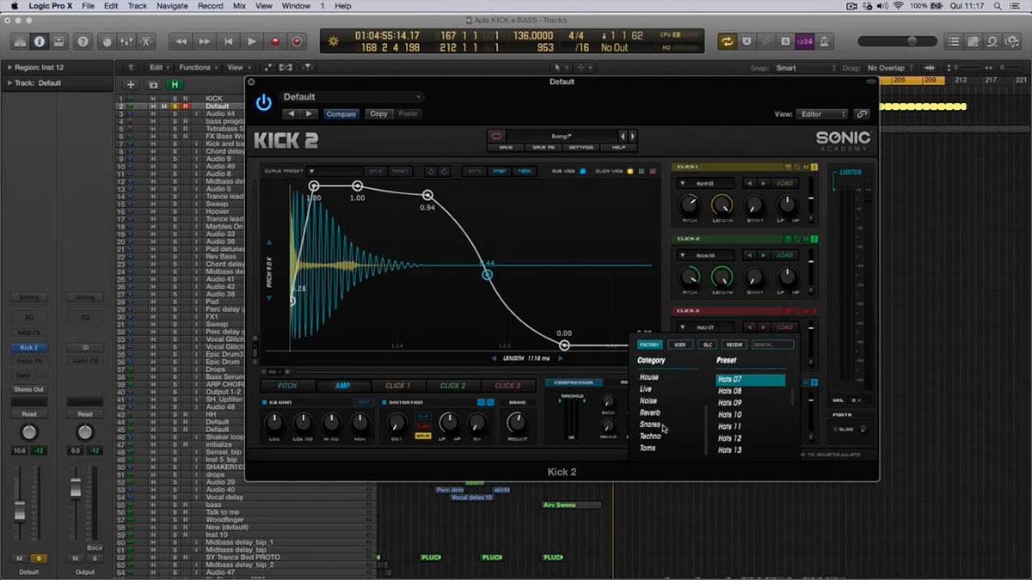Toggle the metronome click button
The width and height of the screenshot is (1032, 580).
tap(824, 40)
